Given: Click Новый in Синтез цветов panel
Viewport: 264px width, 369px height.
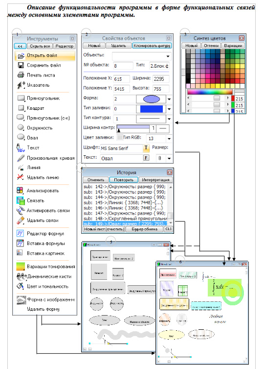Looking at the screenshot, I should (x=192, y=46).
